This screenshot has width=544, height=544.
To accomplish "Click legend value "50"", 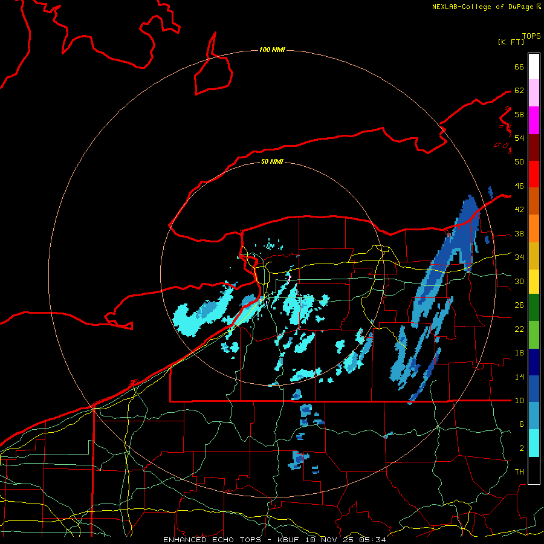I will click(x=519, y=162).
